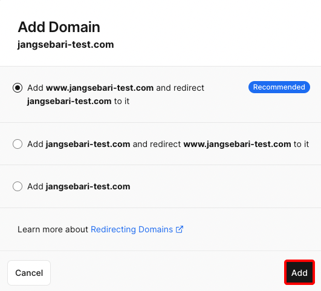Select the recommended www redirect radio option
321x291 pixels.
tap(18, 88)
